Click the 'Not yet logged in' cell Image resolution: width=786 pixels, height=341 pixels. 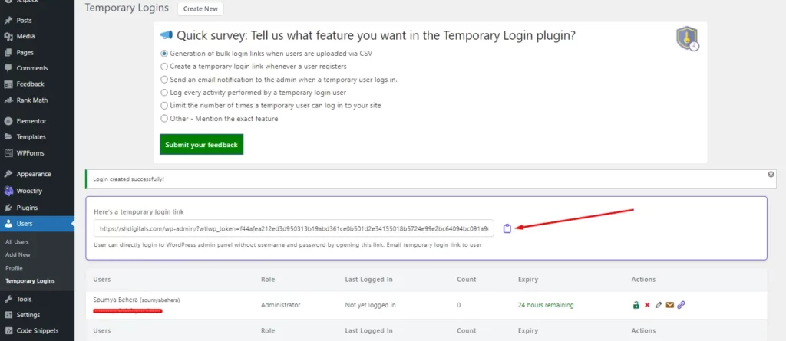371,305
